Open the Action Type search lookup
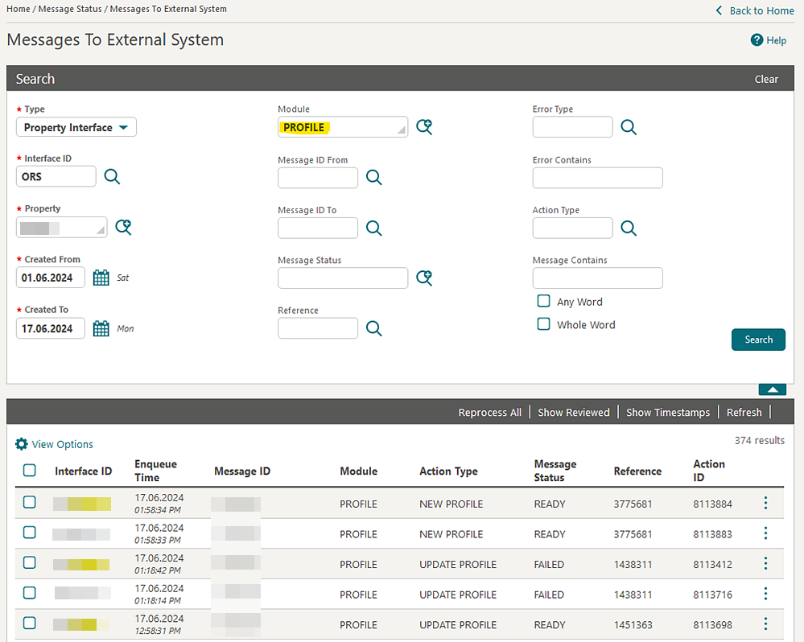This screenshot has height=642, width=804. [x=628, y=228]
